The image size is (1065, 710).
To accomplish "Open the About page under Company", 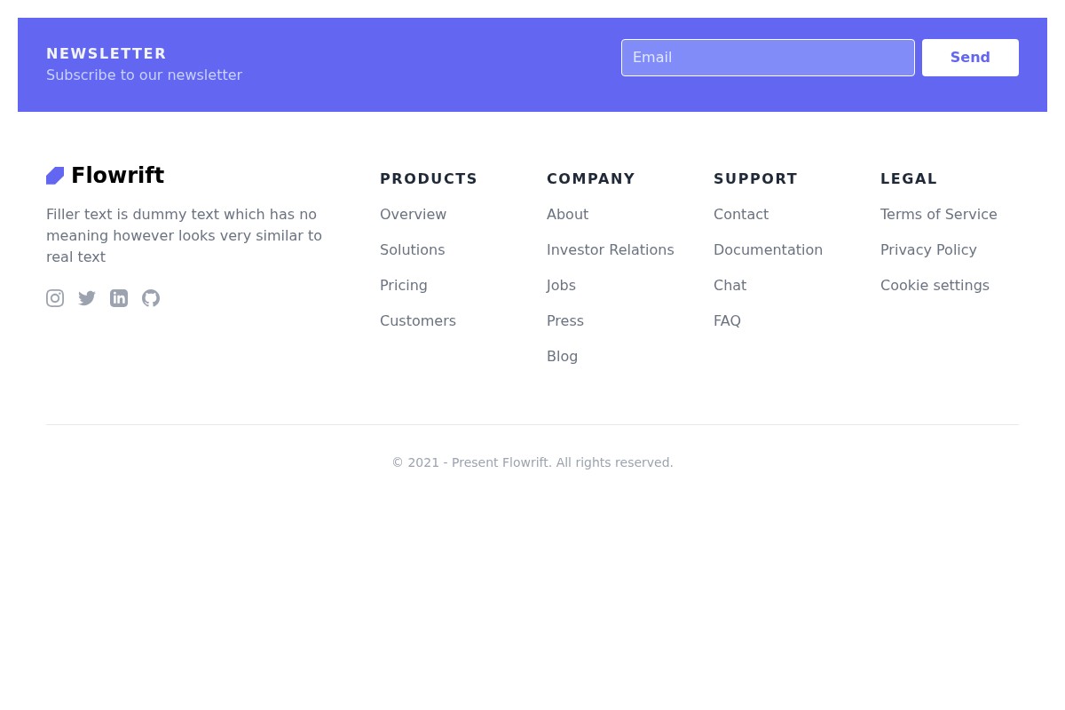I will coord(567,214).
